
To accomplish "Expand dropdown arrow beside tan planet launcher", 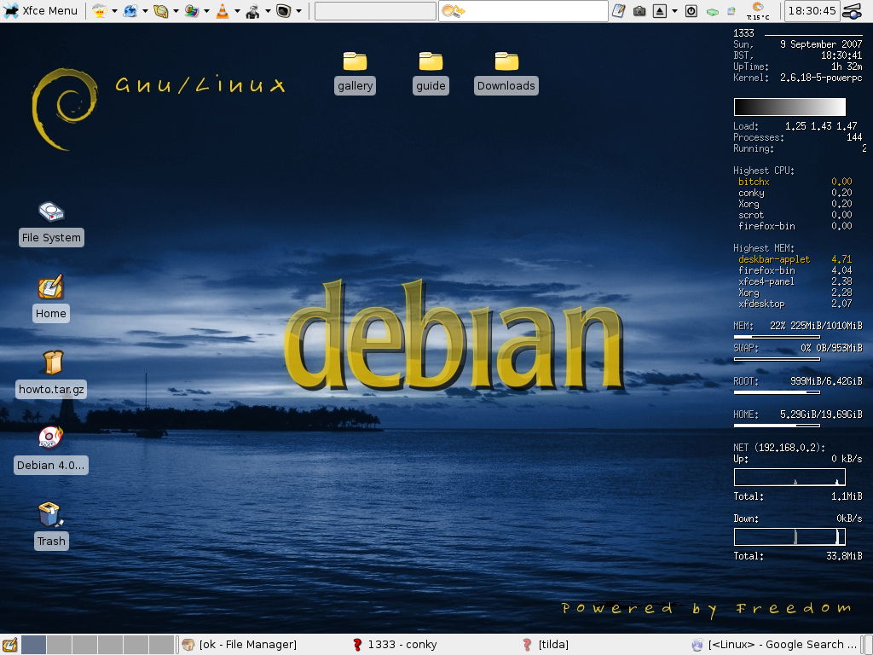I will pos(176,10).
